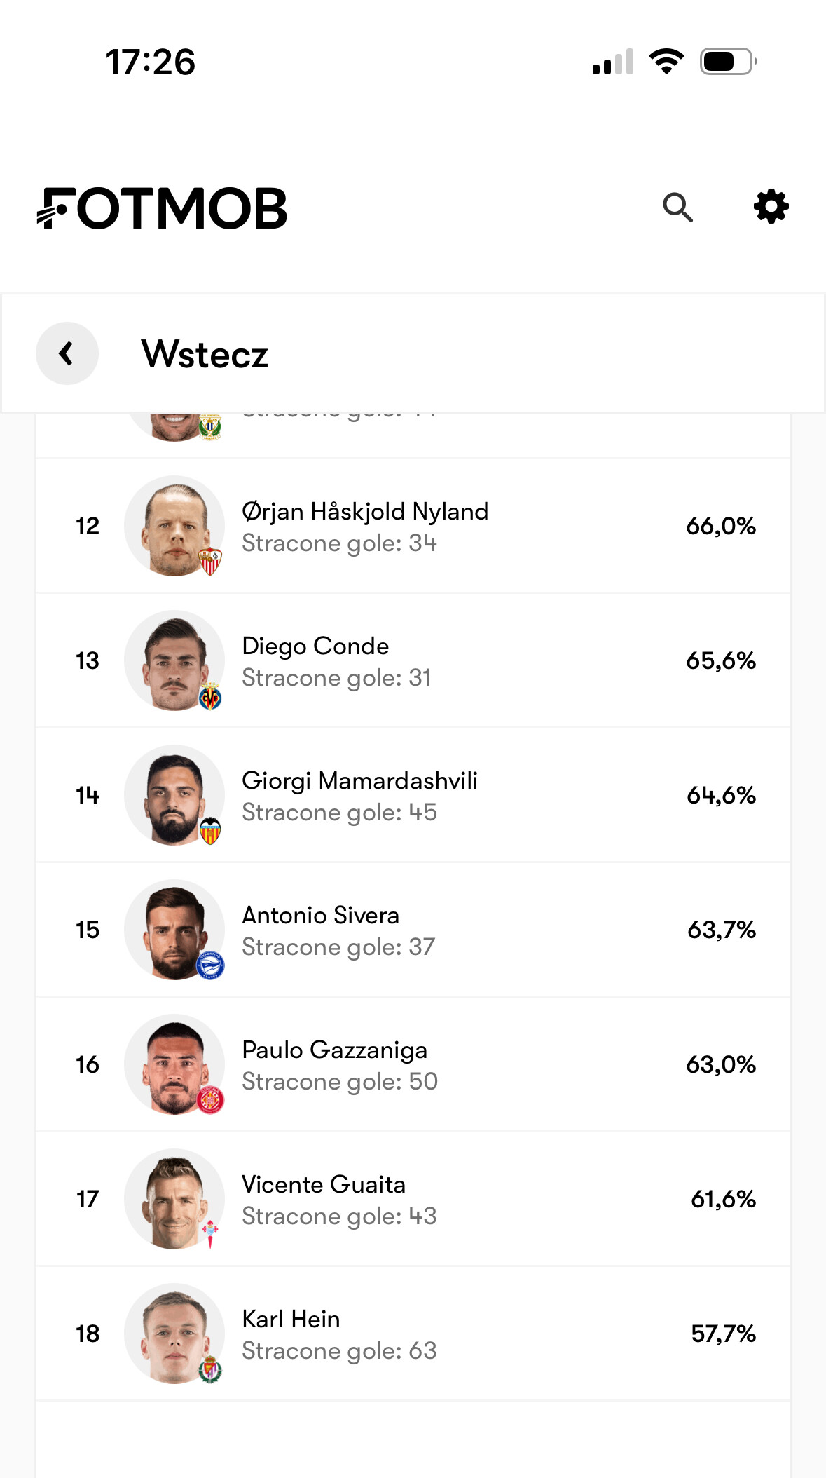Click Antonio Sivera's face thumbnail
826x1478 pixels.
pyautogui.click(x=174, y=930)
